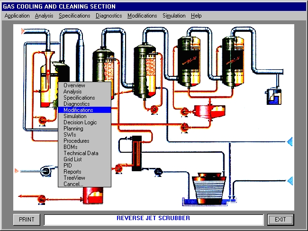Choose Diagnostics in the popup menu
This screenshot has height=231, width=308.
[85, 104]
